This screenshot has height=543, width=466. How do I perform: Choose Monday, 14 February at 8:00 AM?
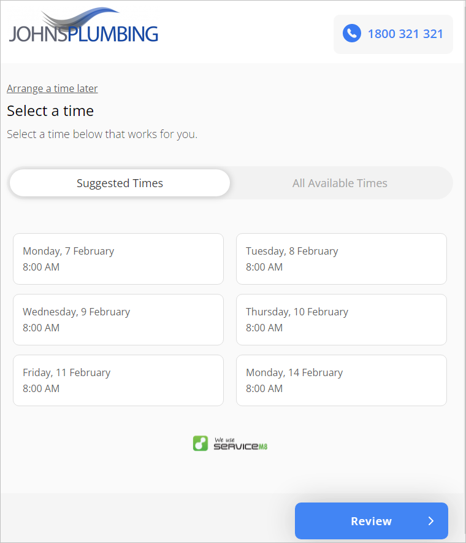pyautogui.click(x=341, y=380)
